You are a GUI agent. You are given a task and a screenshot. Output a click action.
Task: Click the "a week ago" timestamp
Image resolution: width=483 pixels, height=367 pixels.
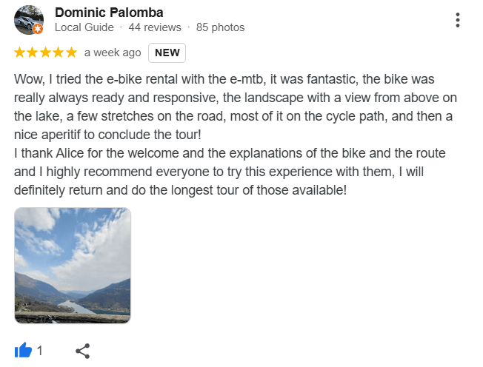tap(113, 53)
